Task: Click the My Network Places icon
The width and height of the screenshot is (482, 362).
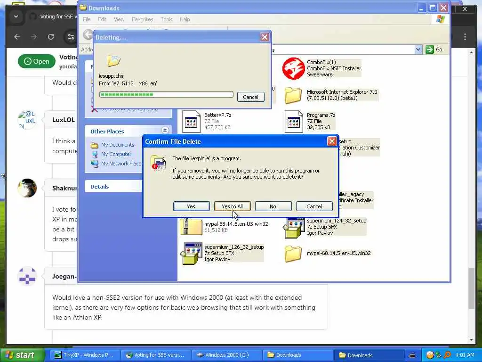Action: click(x=95, y=164)
